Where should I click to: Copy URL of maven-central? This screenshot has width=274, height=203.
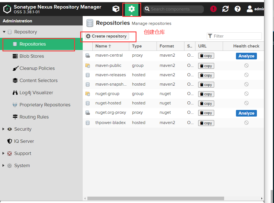[x=206, y=56]
